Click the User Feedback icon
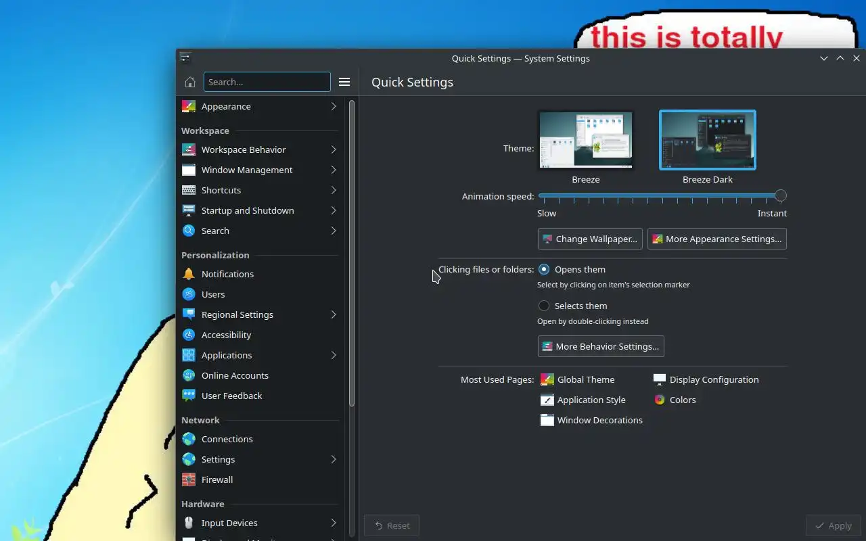This screenshot has width=866, height=541. (x=189, y=396)
